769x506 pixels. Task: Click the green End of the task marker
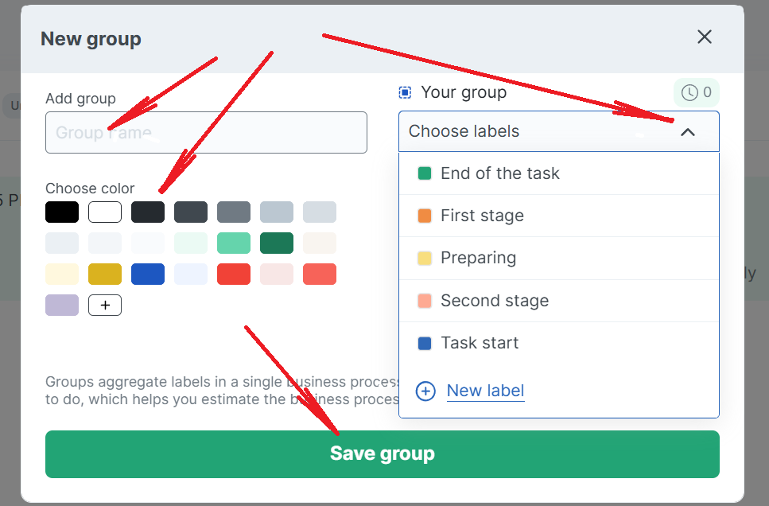pos(425,173)
